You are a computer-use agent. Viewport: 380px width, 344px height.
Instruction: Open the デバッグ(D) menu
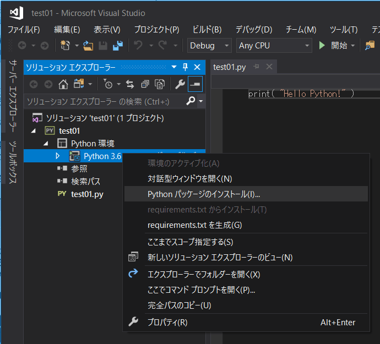pyautogui.click(x=254, y=30)
